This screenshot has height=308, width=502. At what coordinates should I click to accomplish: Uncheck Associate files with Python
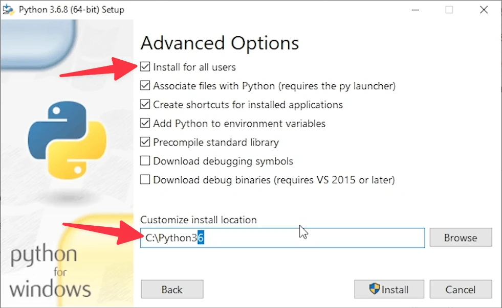(145, 86)
